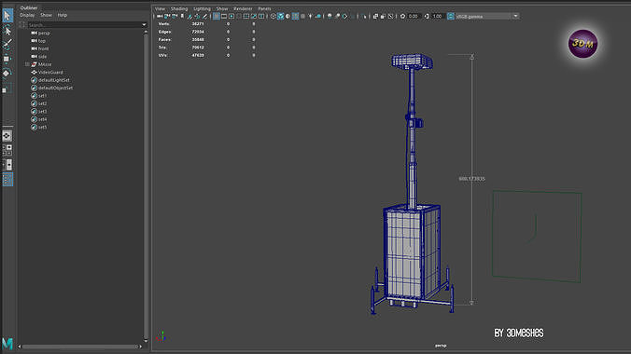
Task: Toggle Wireframe on Shaded
Action: [x=295, y=16]
